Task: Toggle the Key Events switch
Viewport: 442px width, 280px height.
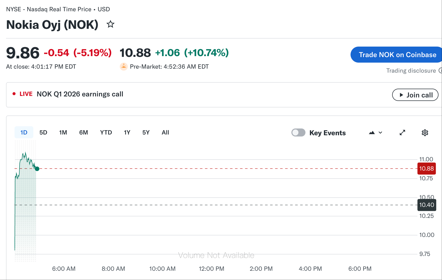Action: coord(298,132)
